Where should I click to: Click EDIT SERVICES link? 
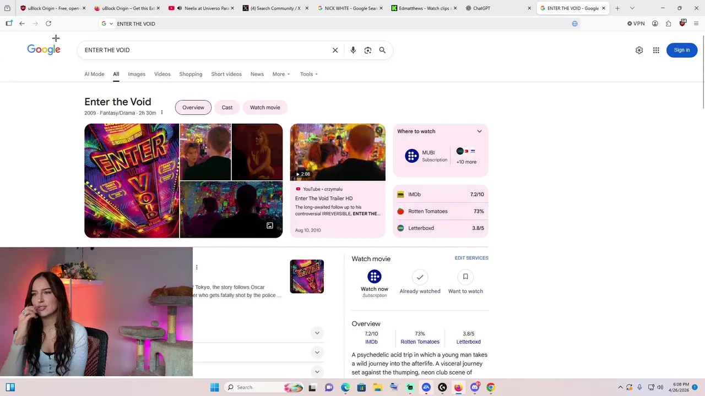[471, 258]
